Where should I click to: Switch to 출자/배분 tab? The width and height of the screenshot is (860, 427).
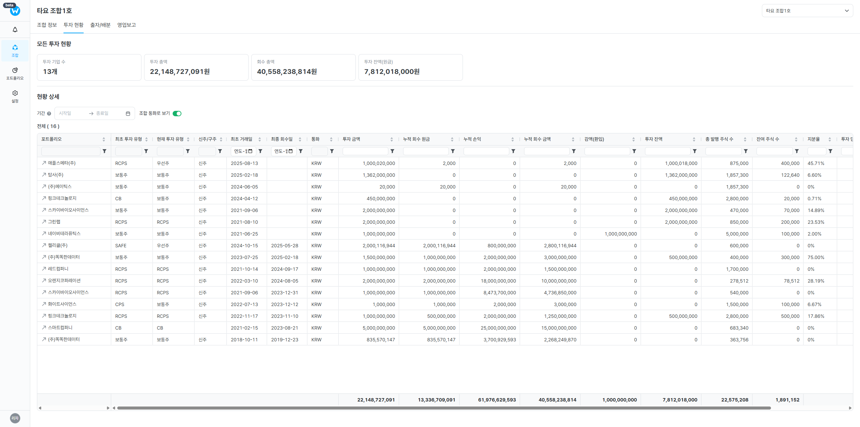click(x=100, y=25)
